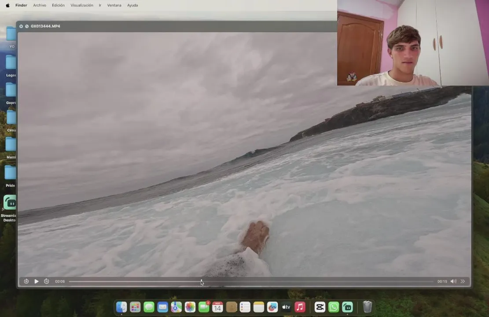Click the webcam overlay showing the person

(413, 43)
